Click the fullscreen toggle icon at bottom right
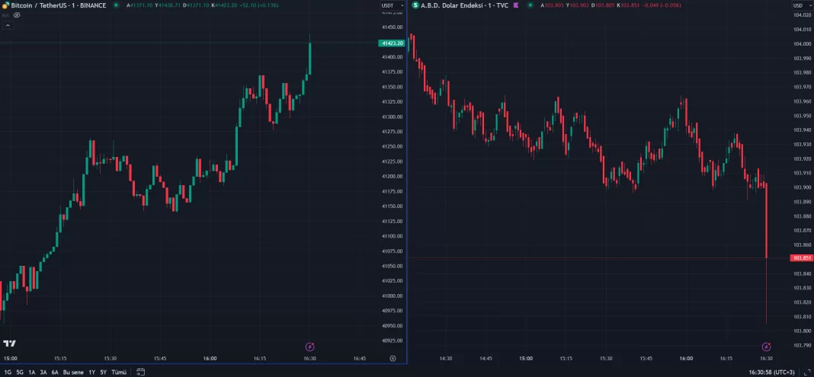Viewport: 814px width, 377px height. (x=806, y=372)
